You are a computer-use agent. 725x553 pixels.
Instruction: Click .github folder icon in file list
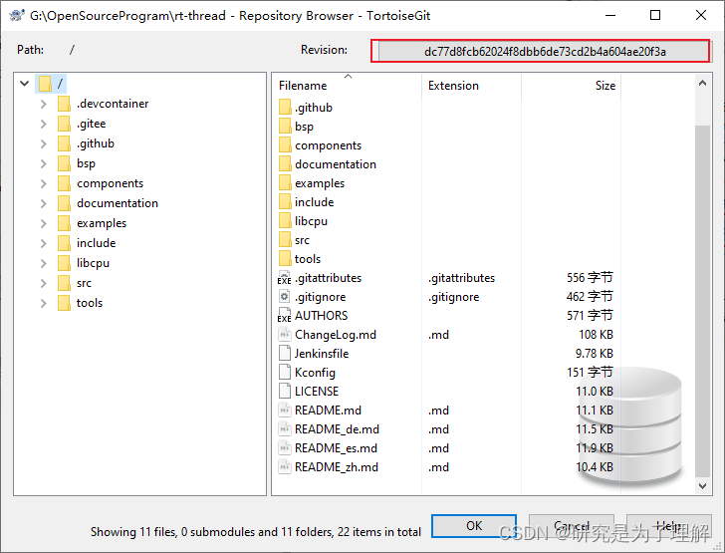tap(285, 108)
